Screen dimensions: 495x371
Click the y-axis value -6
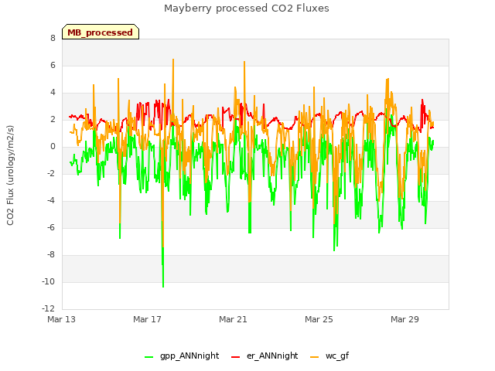click(51, 228)
